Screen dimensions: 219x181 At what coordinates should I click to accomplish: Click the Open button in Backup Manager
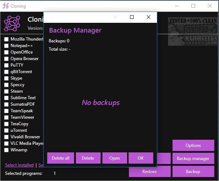click(114, 158)
